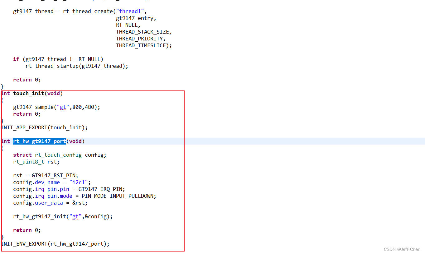Click THREAD_STACK_SIZE argument
Viewport: 425px width, 254px height.
pyautogui.click(x=142, y=32)
